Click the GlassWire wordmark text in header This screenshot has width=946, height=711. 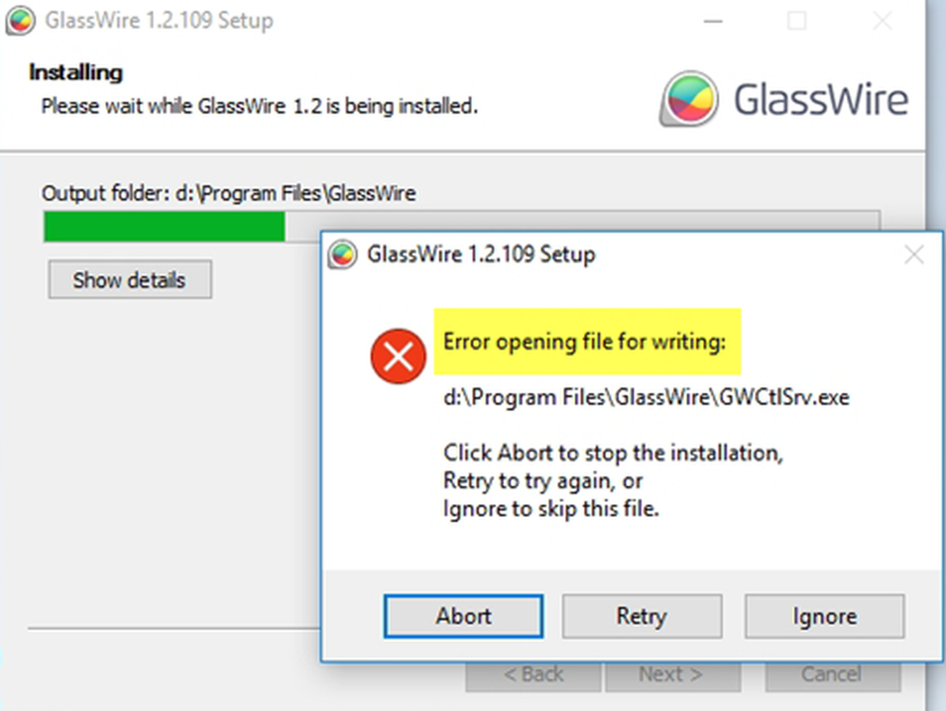coord(820,99)
